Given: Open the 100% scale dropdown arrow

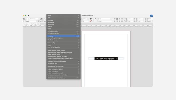Looking at the screenshot, I should 88,19.
